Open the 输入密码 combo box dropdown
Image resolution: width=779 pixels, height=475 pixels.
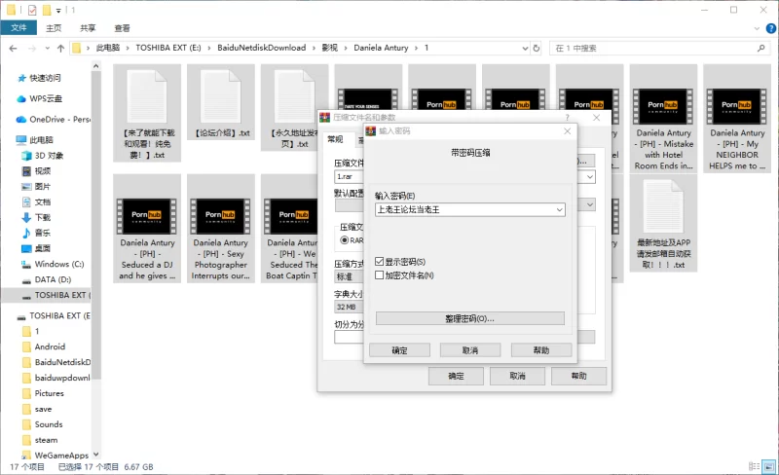click(x=559, y=209)
